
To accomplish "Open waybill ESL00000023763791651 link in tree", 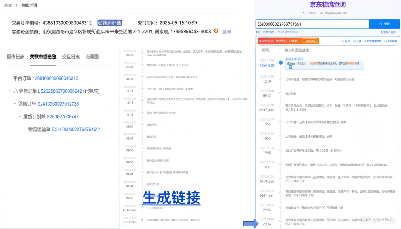I will [76, 129].
